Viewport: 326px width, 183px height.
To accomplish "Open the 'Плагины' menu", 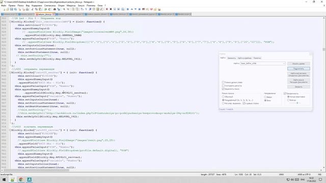I will [x=91, y=6].
